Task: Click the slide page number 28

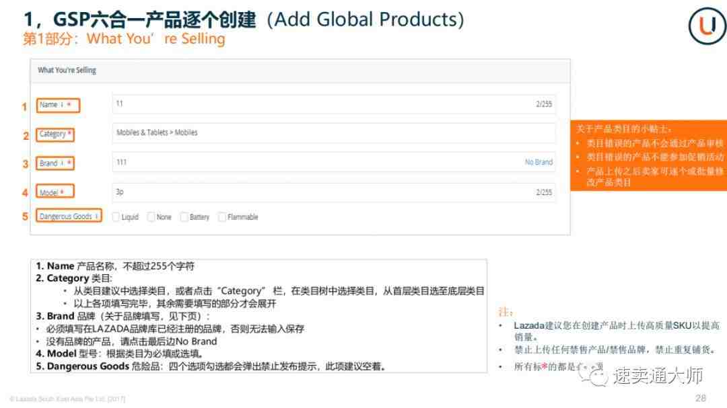Action: (x=701, y=399)
